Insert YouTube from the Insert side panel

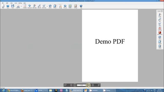[x=160, y=29]
